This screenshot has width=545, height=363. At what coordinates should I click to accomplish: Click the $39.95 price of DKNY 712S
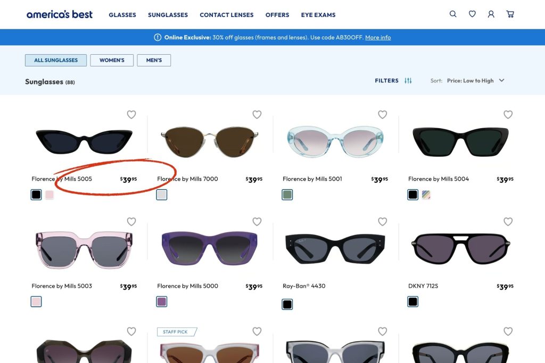point(505,286)
